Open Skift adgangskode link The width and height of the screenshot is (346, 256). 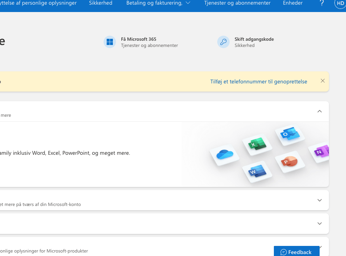click(x=254, y=39)
